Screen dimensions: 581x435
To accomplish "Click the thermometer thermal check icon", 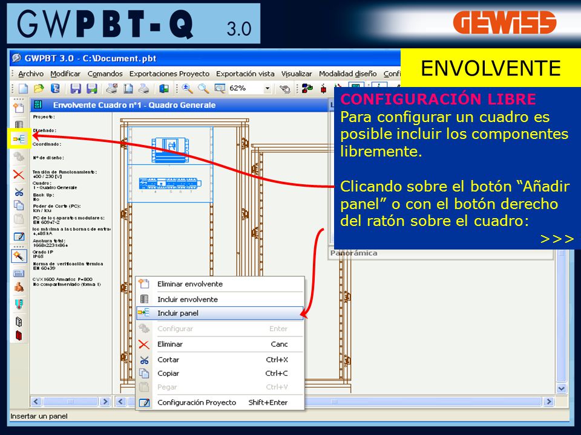I will pos(19,304).
